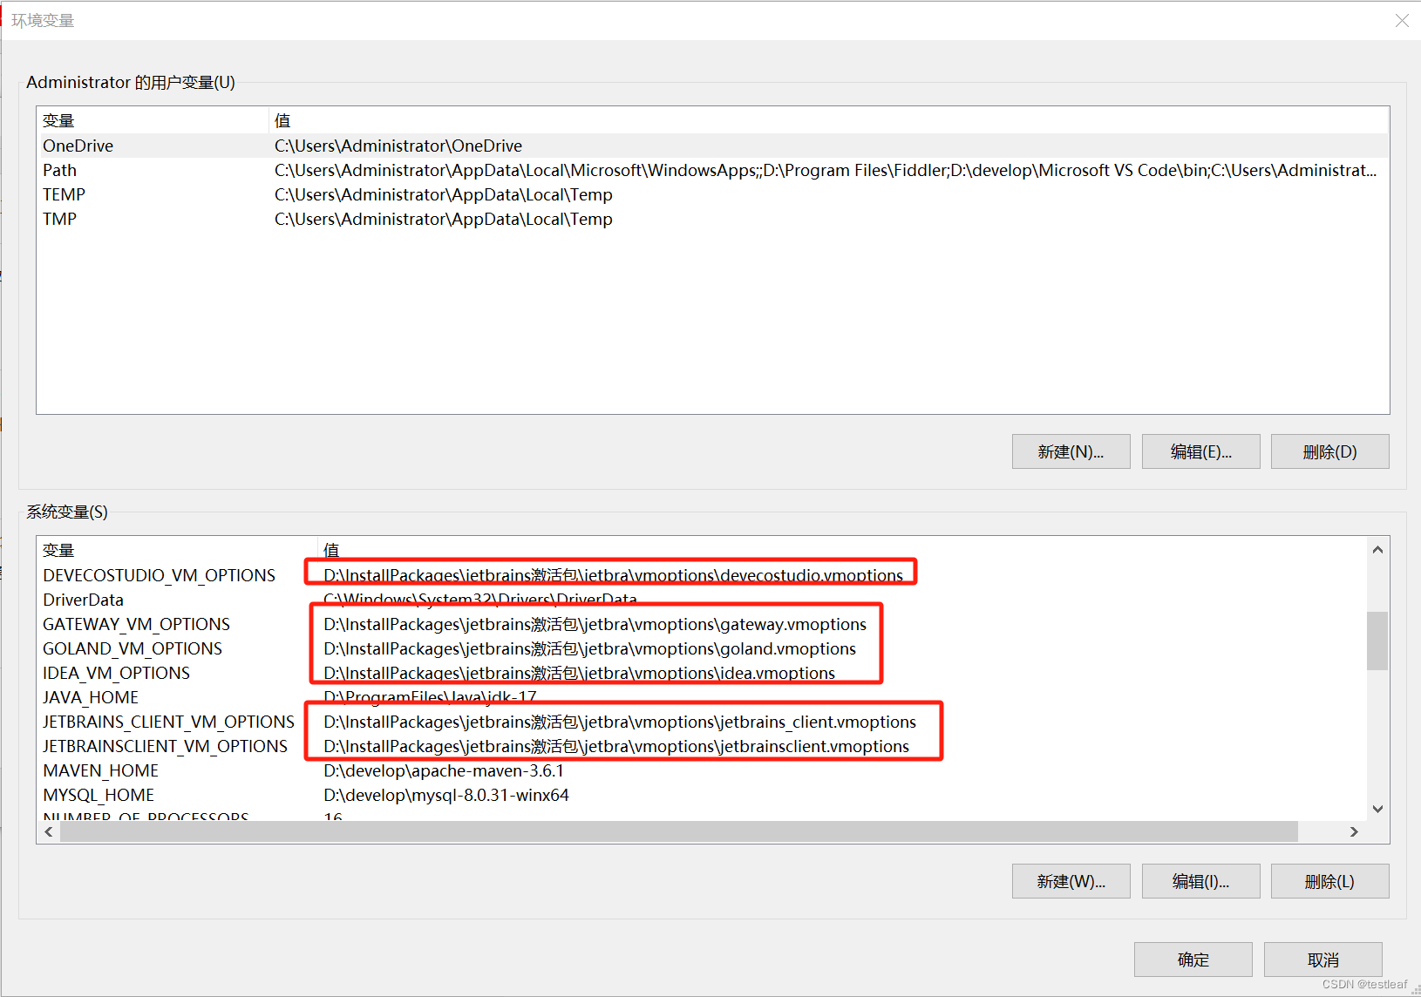Click the jetbrainsclient.vmoptions path value
Viewport: 1421px width, 997px height.
[x=616, y=746]
